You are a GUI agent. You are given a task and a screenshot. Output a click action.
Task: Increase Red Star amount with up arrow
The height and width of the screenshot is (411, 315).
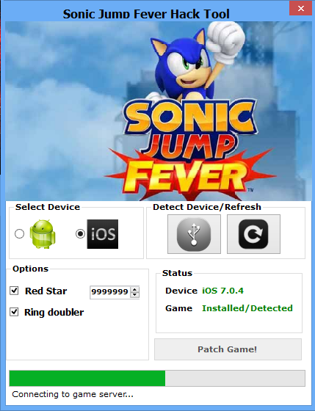[x=134, y=289]
